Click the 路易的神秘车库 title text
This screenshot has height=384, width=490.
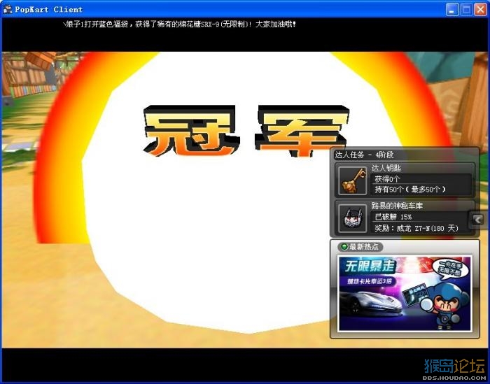(x=397, y=206)
